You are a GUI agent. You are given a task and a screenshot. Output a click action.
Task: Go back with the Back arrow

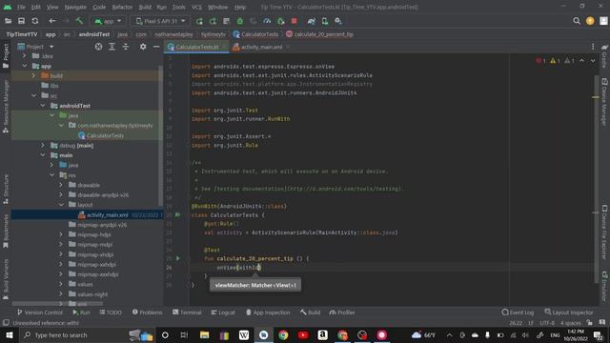click(52, 21)
